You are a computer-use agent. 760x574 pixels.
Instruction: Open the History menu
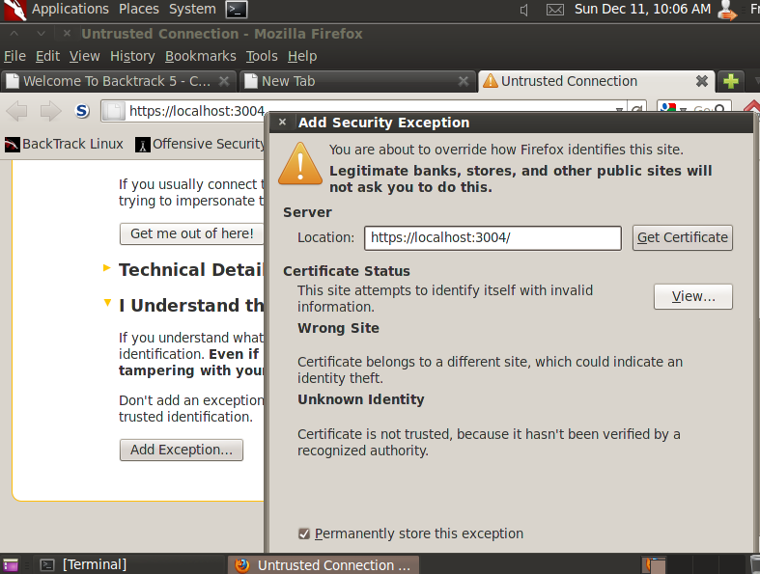click(x=132, y=56)
